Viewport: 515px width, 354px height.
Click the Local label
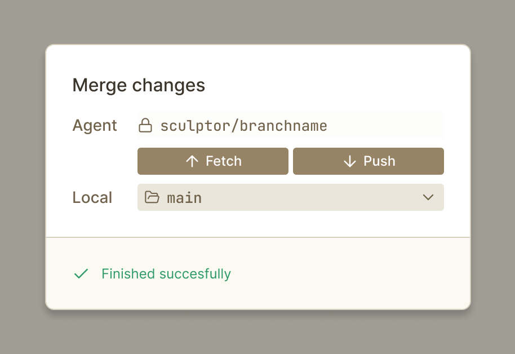tap(92, 197)
